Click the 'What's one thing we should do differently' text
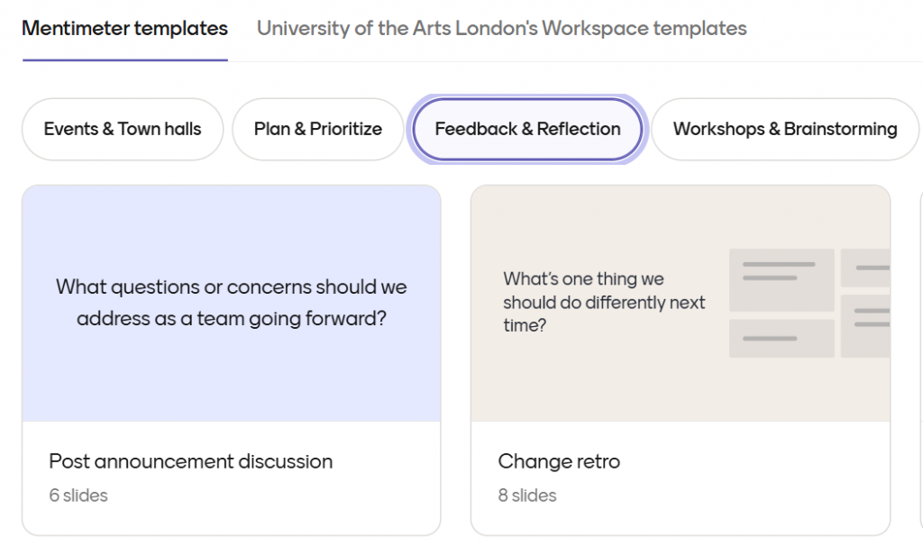This screenshot has height=555, width=923. [x=604, y=302]
